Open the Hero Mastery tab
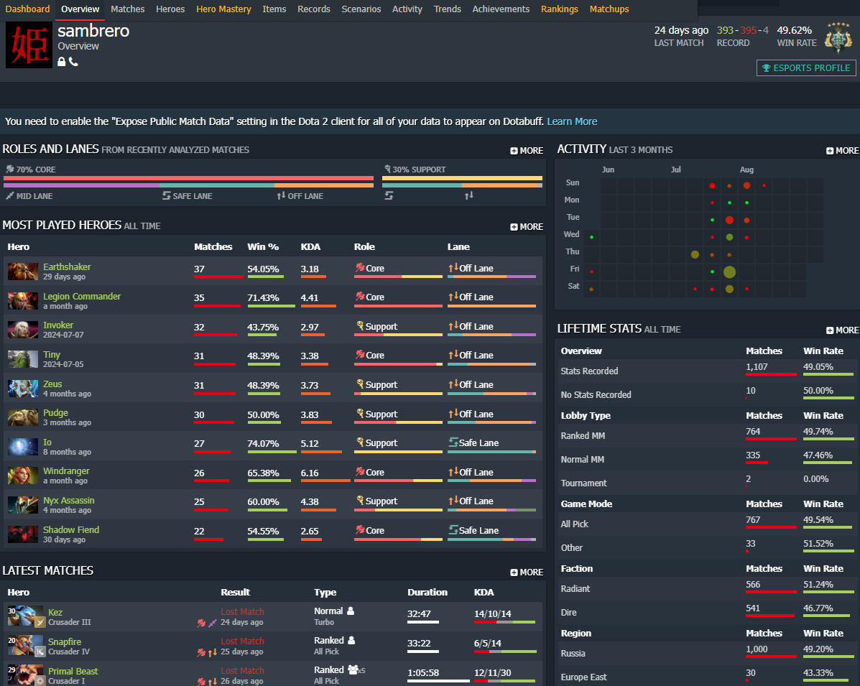This screenshot has width=860, height=686. click(223, 9)
